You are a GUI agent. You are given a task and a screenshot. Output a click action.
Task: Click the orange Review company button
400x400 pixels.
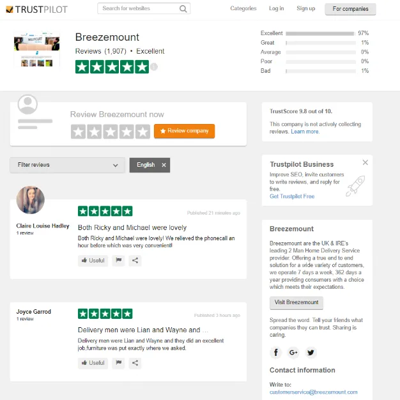(184, 131)
